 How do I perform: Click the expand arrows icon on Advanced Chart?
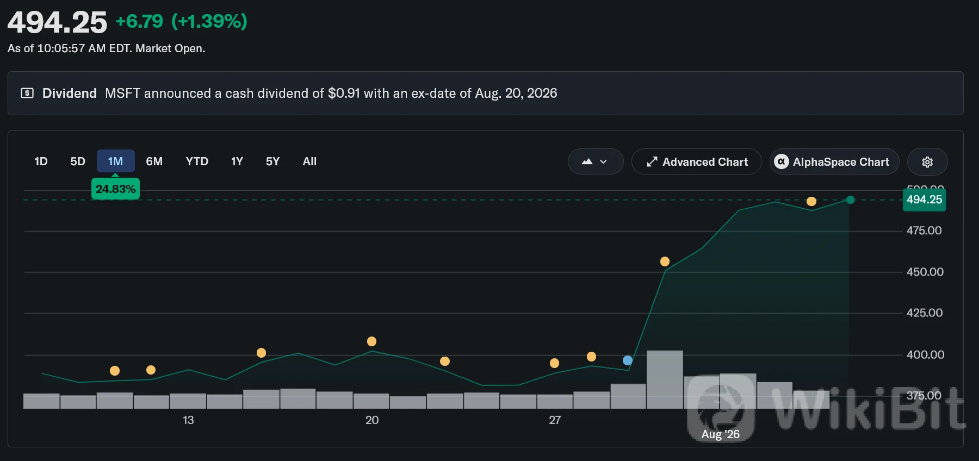pyautogui.click(x=652, y=162)
